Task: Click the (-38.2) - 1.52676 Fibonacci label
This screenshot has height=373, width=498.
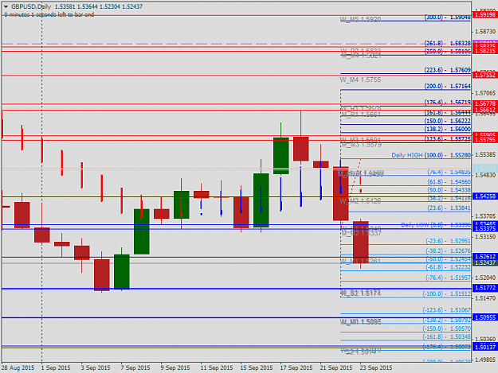Action: click(448, 251)
